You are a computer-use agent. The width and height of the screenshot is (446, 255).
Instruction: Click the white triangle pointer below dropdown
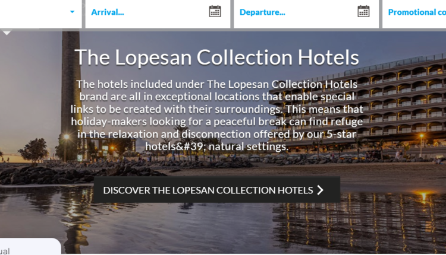click(7, 33)
